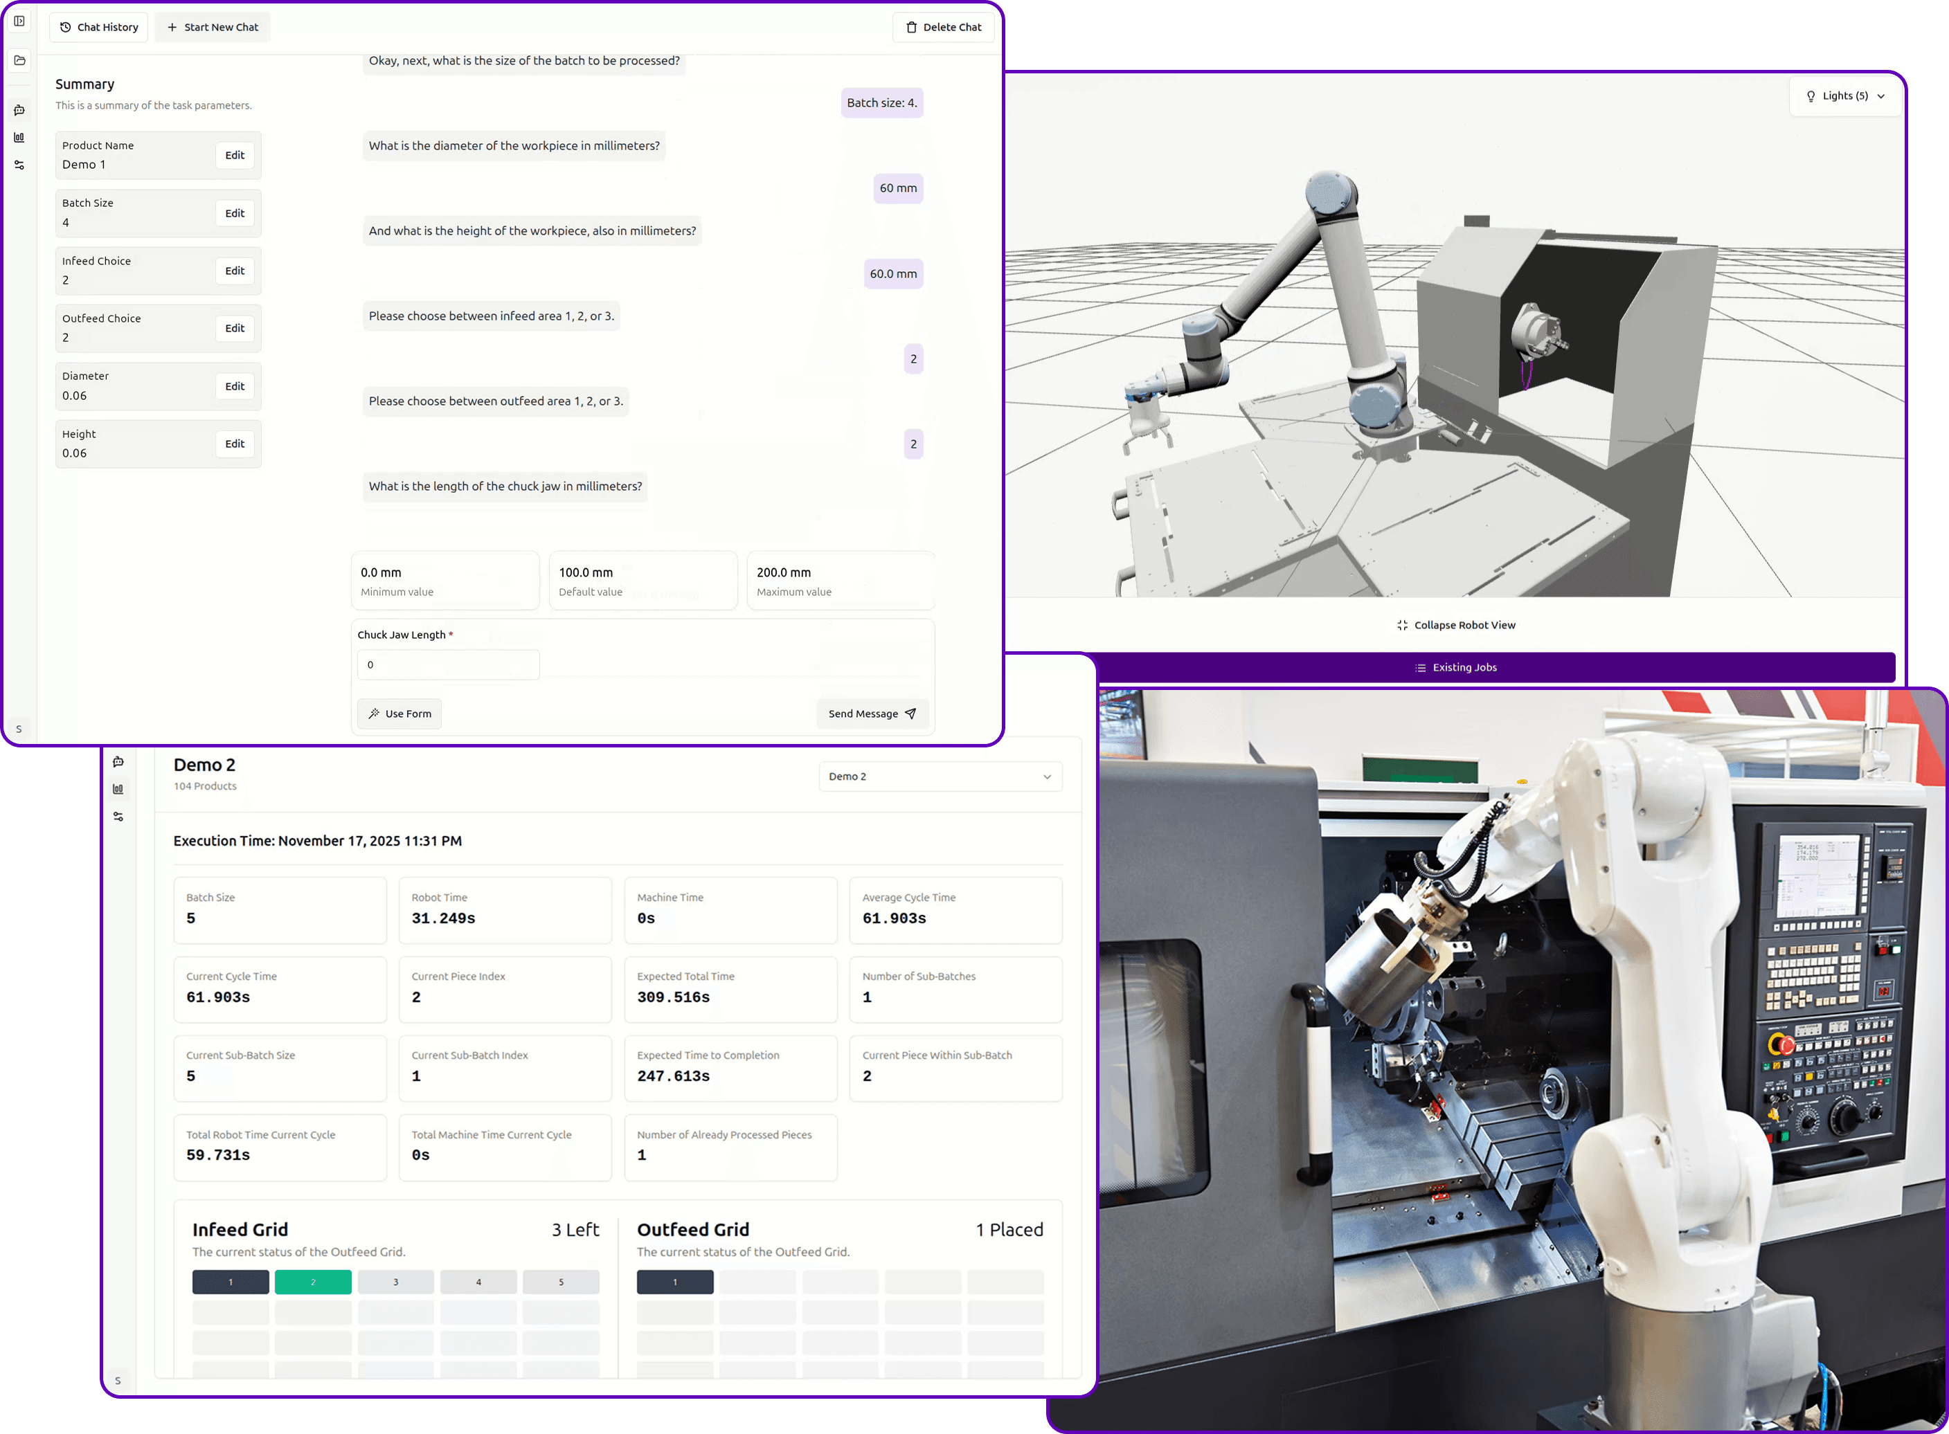Click the robot icon in lower window sidebar
1949x1434 pixels.
click(118, 761)
